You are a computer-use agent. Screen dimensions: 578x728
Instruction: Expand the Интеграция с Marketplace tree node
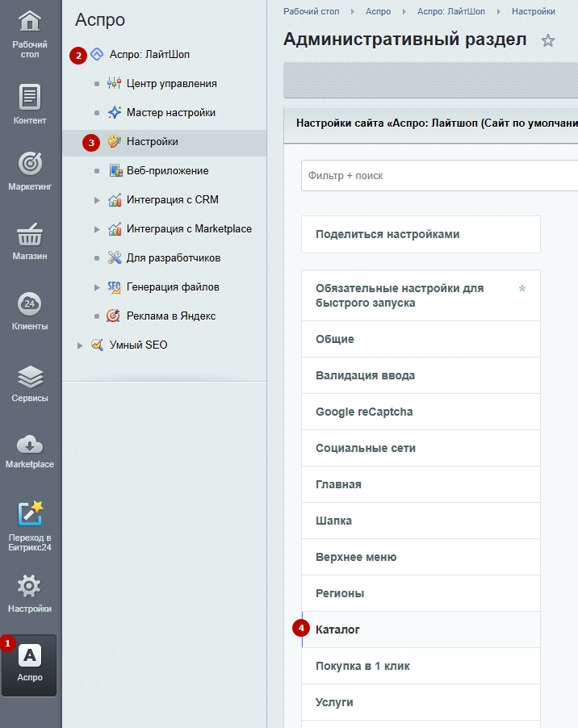(97, 229)
